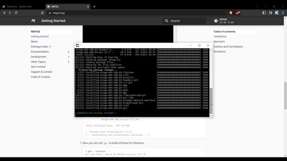Click the 'Total Installed Size' line
Screen dimensions: 287x161
(x=107, y=126)
